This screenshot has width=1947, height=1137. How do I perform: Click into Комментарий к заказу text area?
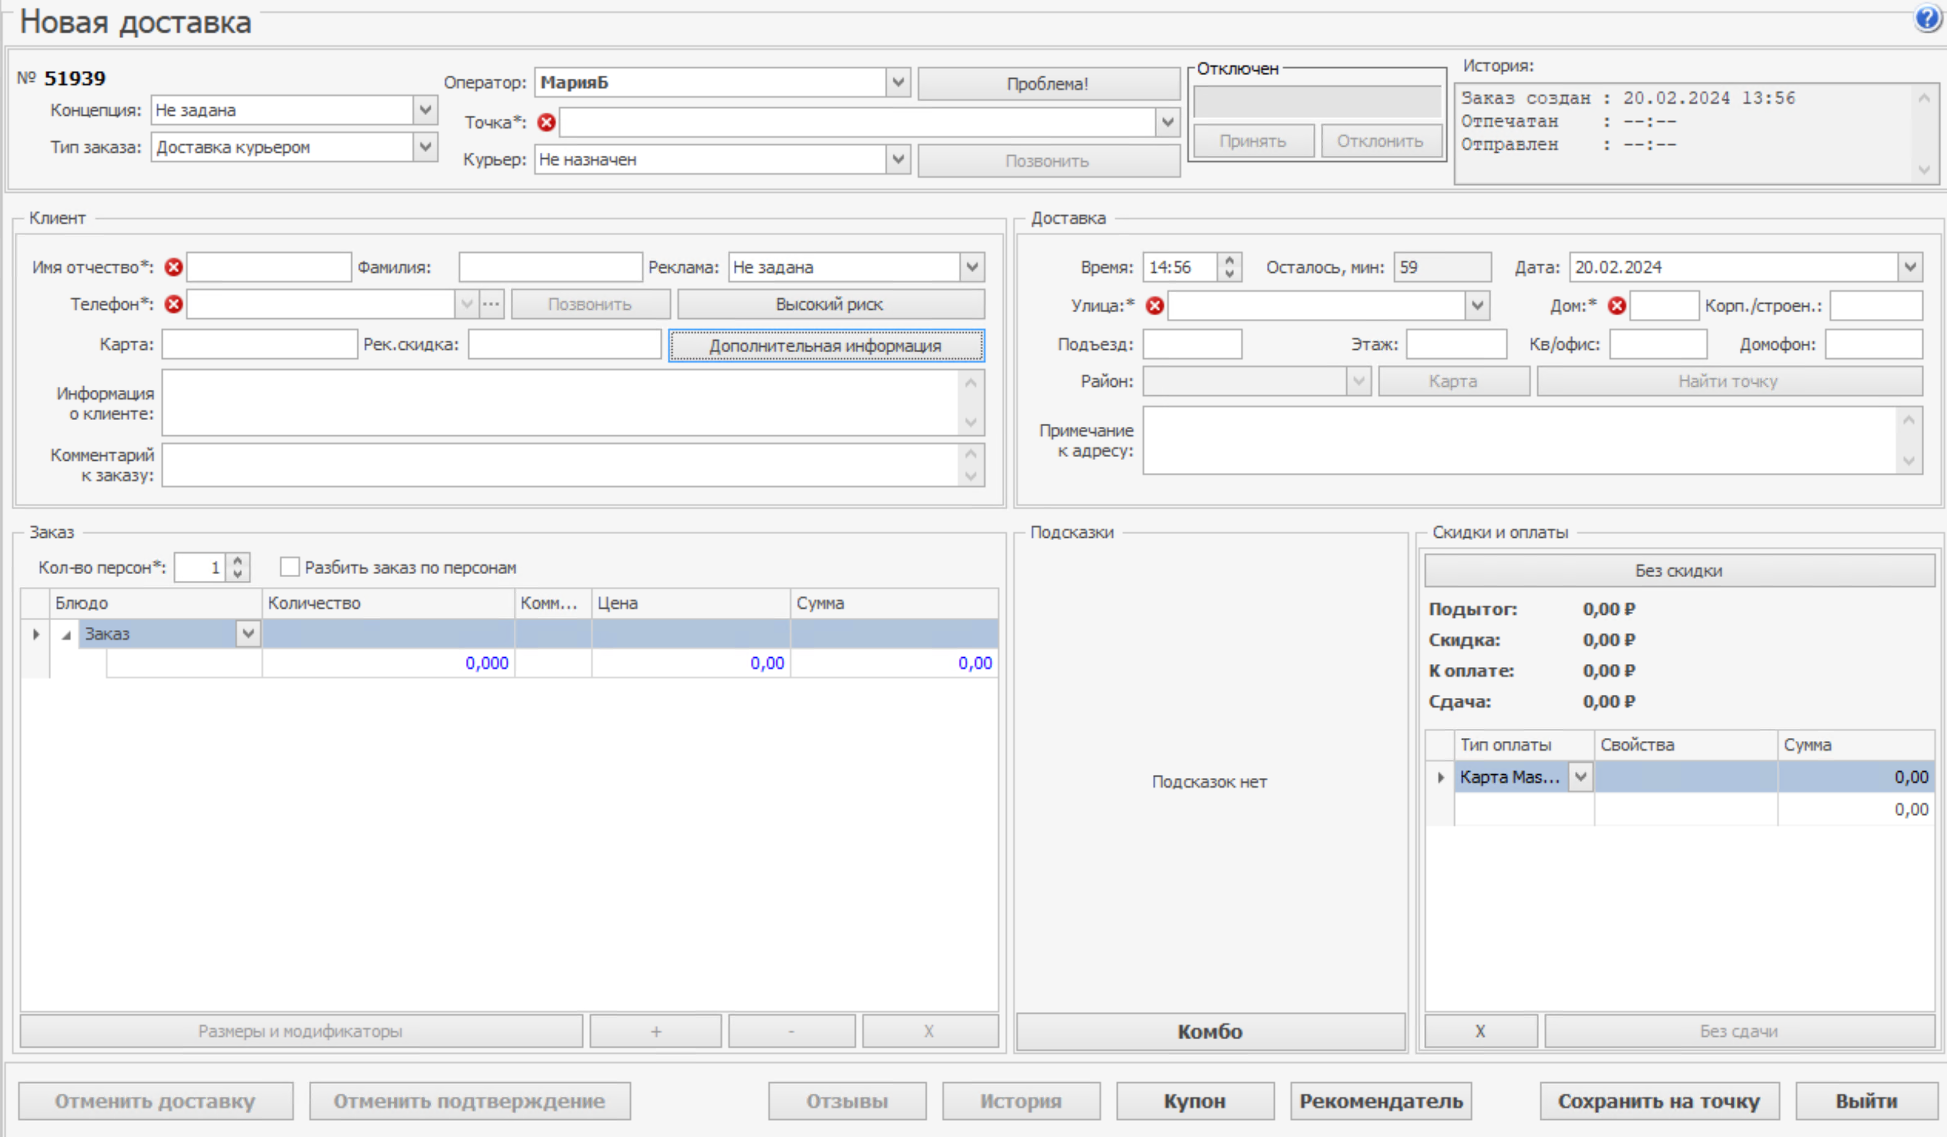[x=561, y=465]
